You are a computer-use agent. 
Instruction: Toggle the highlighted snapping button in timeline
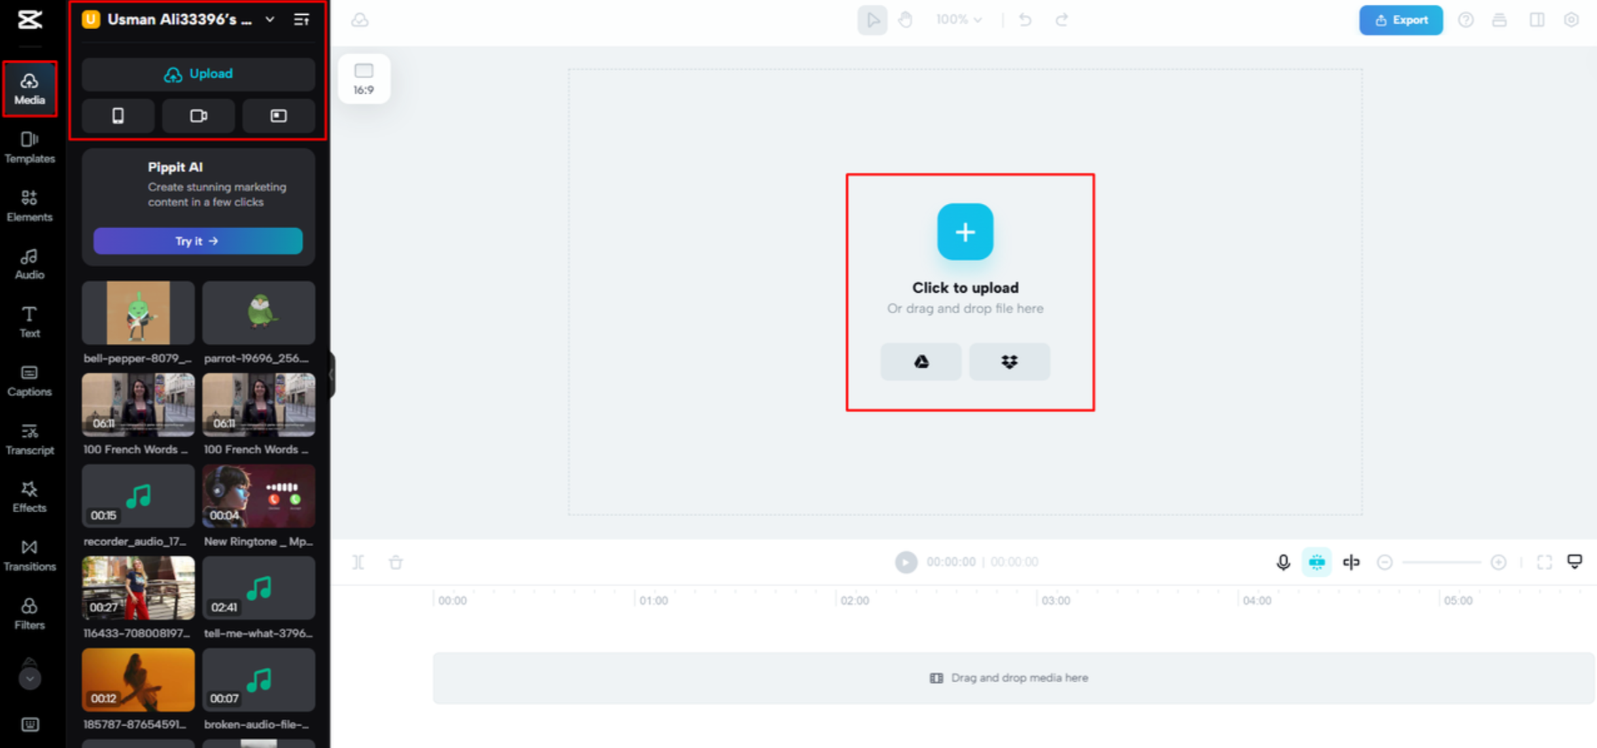pos(1316,562)
